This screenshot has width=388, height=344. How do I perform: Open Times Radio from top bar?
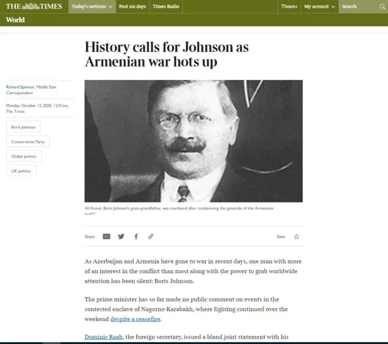tap(166, 7)
